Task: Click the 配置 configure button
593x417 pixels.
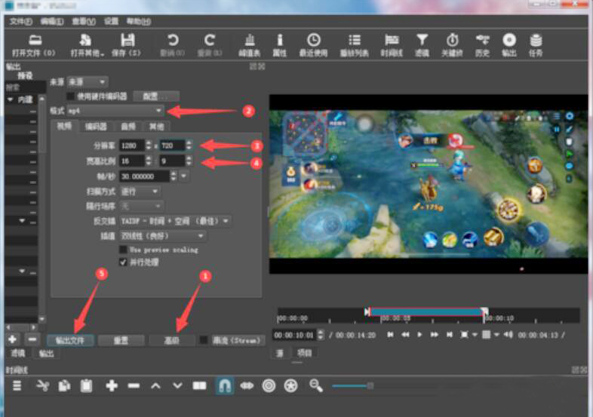Action: [156, 96]
